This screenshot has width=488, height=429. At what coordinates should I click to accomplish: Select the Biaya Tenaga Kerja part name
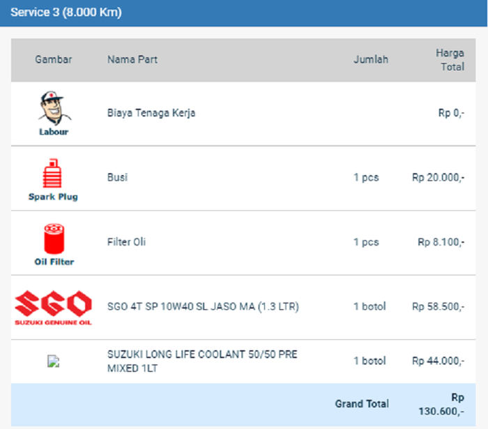coord(151,113)
